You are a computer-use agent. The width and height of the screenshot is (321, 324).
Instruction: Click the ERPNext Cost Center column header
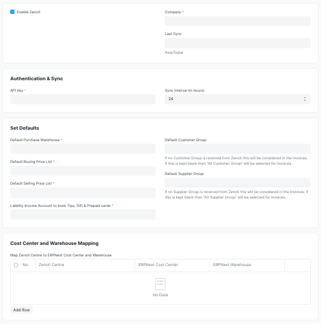point(172,265)
